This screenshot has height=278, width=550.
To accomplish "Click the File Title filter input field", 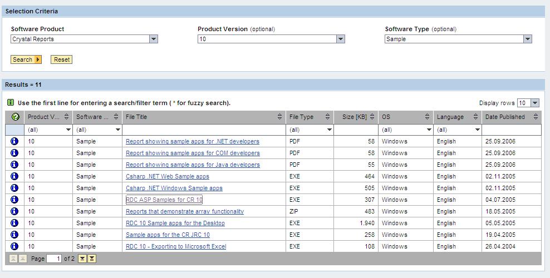I will 204,130.
